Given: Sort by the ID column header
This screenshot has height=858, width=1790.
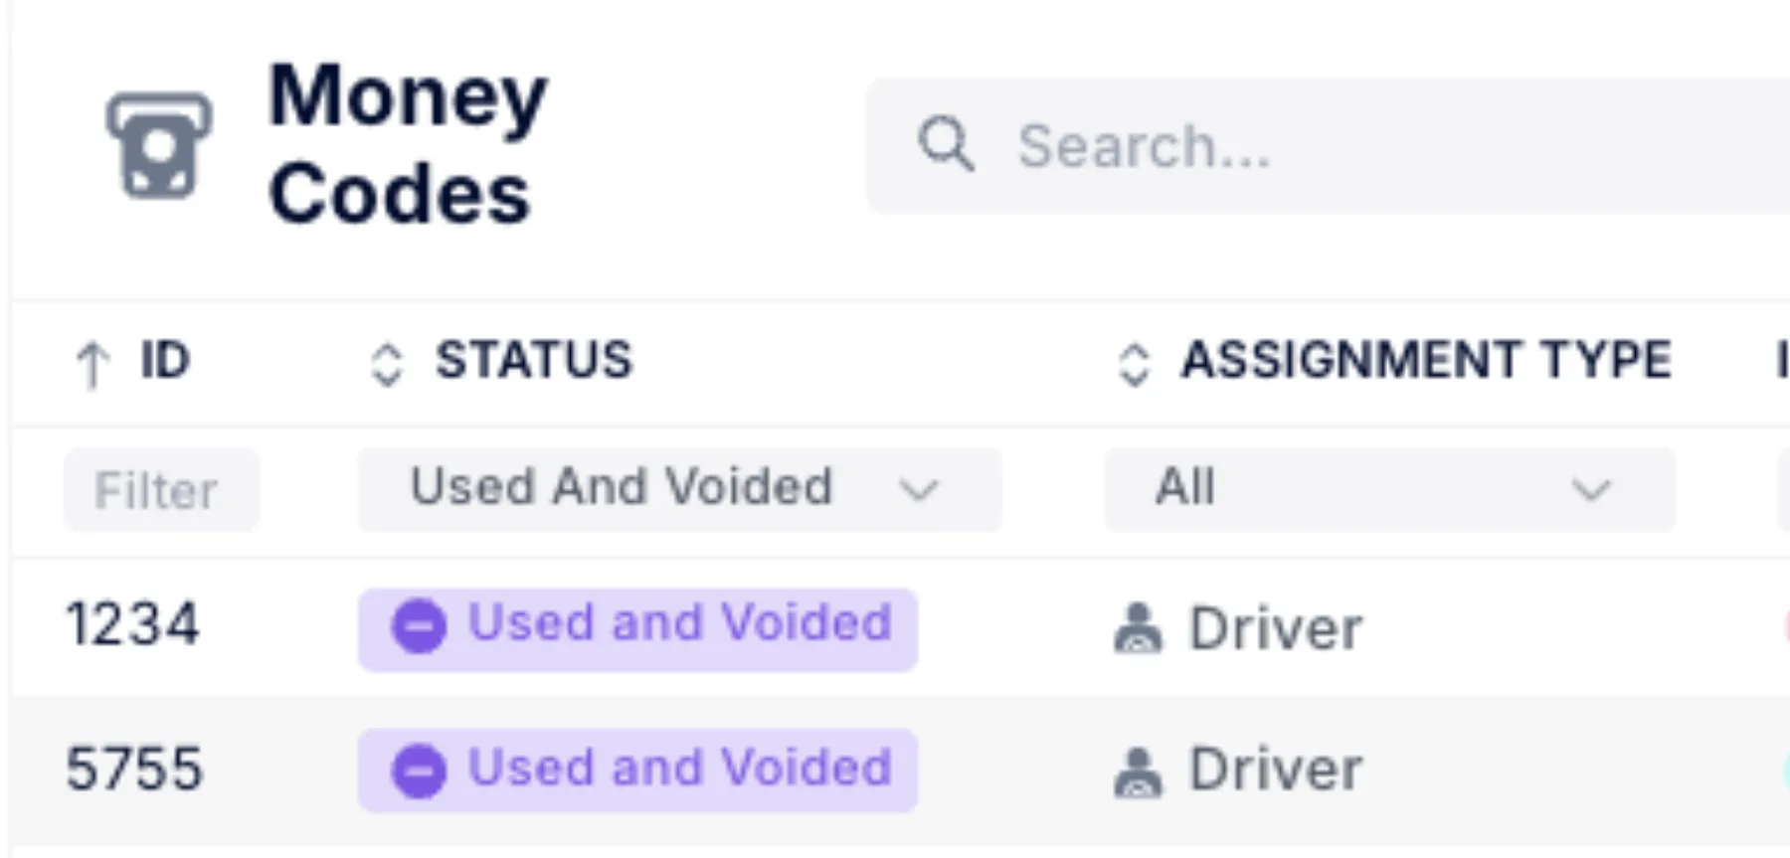Looking at the screenshot, I should tap(164, 360).
